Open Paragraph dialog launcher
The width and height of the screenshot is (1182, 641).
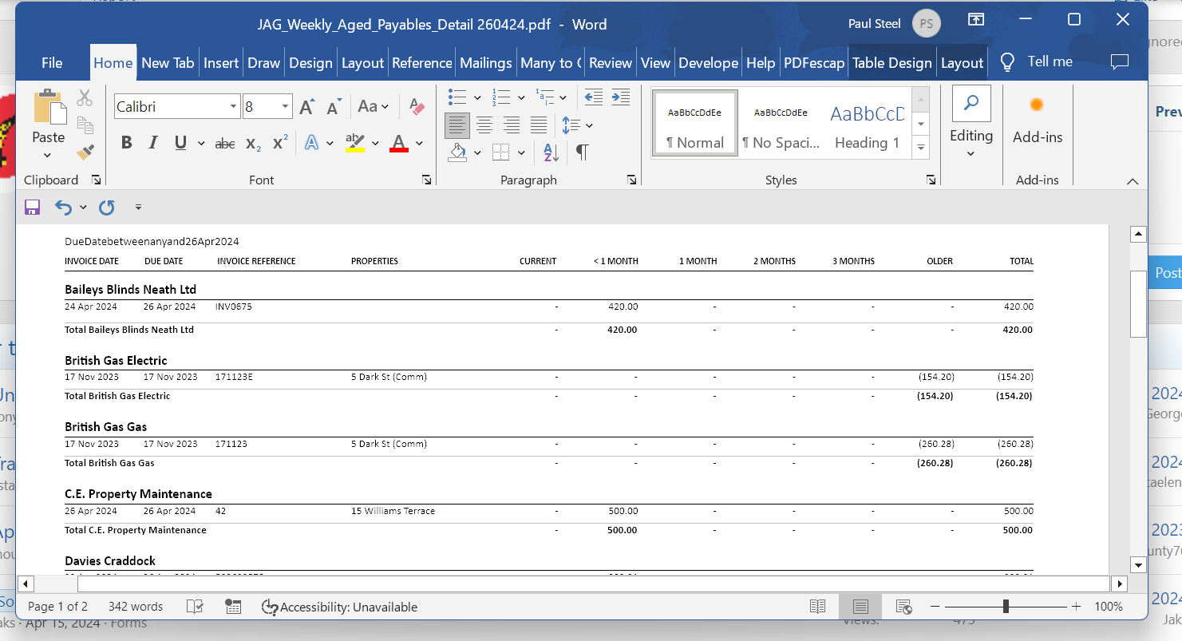[631, 180]
